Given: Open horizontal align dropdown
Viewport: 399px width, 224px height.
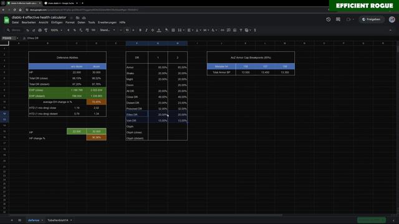Looking at the screenshot, I should tap(190, 30).
